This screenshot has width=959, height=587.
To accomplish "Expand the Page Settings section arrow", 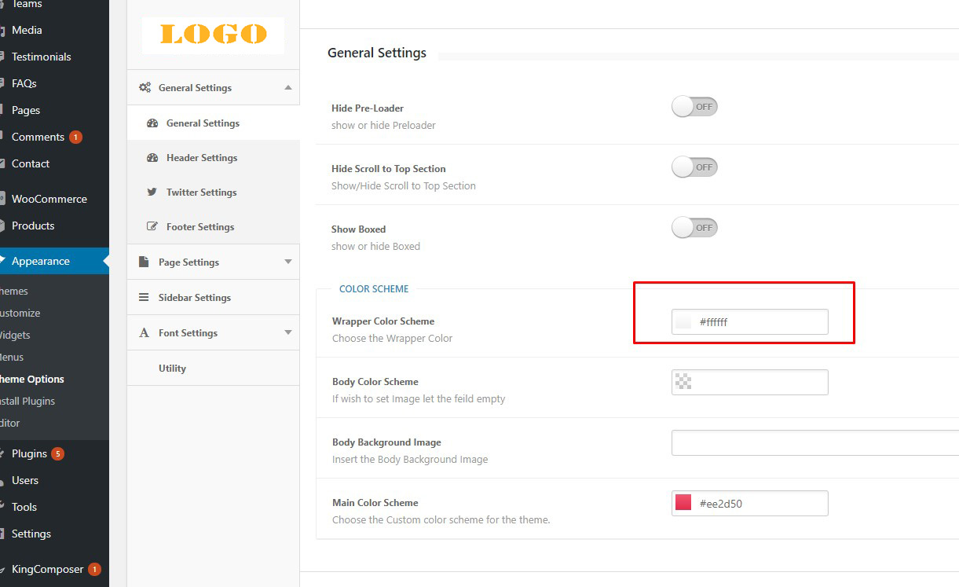I will pyautogui.click(x=287, y=262).
